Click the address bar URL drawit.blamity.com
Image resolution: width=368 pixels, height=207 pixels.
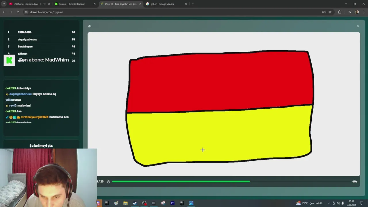tap(47, 12)
